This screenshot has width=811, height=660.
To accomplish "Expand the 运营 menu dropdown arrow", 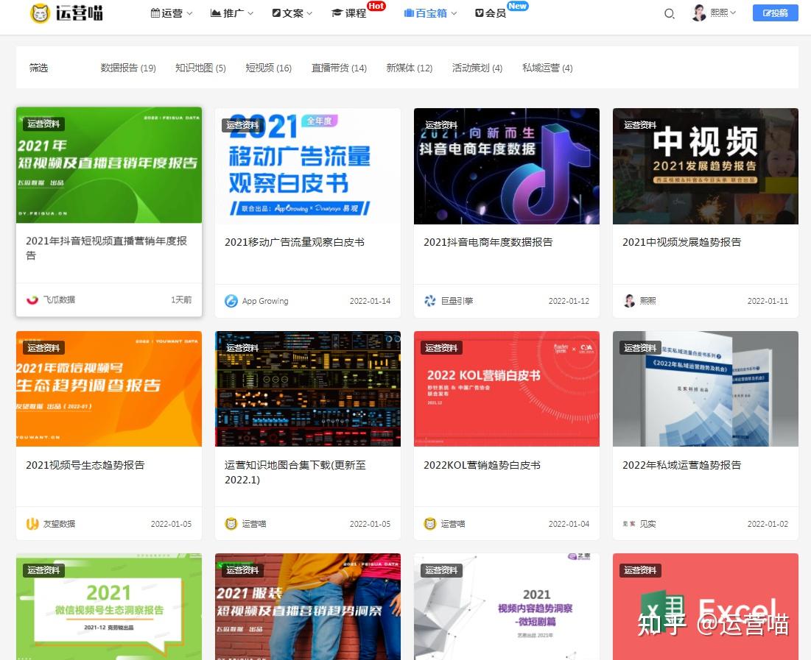I will [189, 13].
